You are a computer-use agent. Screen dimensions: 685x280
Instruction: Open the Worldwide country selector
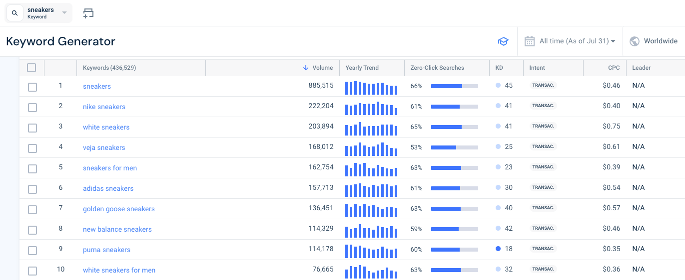654,41
